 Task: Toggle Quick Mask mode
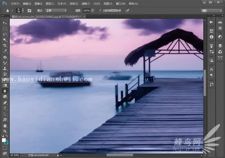click(x=5, y=148)
